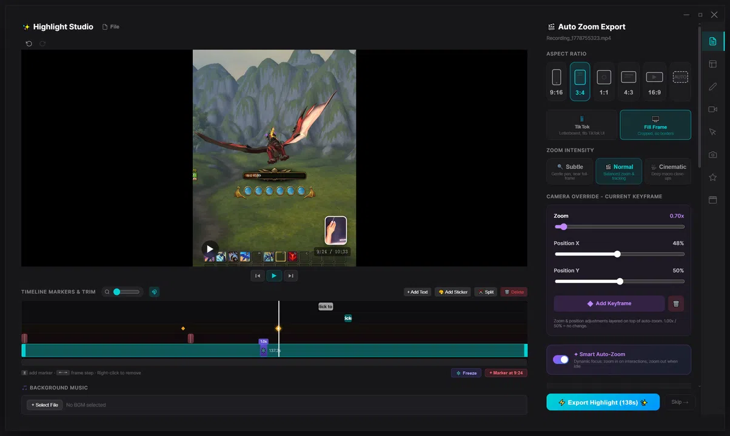Click the 0.70x zoom value

coord(677,216)
